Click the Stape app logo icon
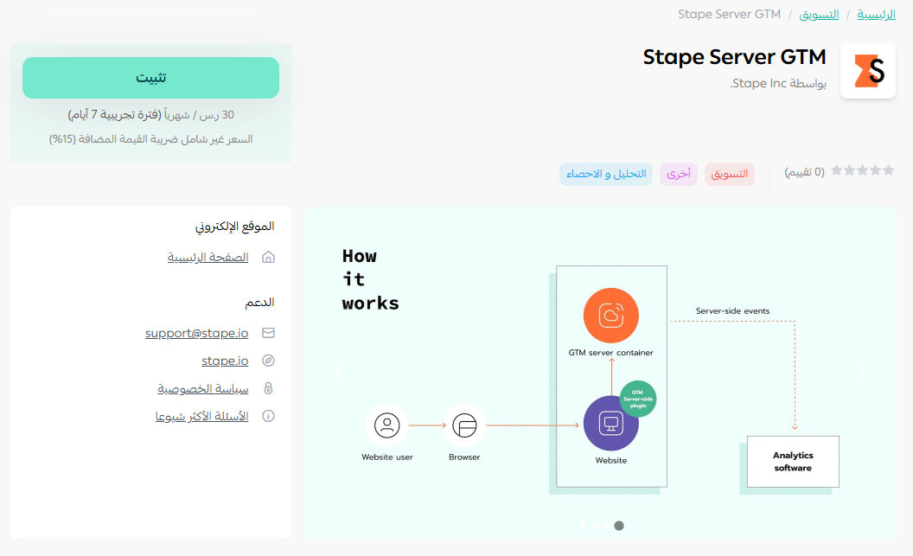This screenshot has height=556, width=913. pyautogui.click(x=867, y=71)
